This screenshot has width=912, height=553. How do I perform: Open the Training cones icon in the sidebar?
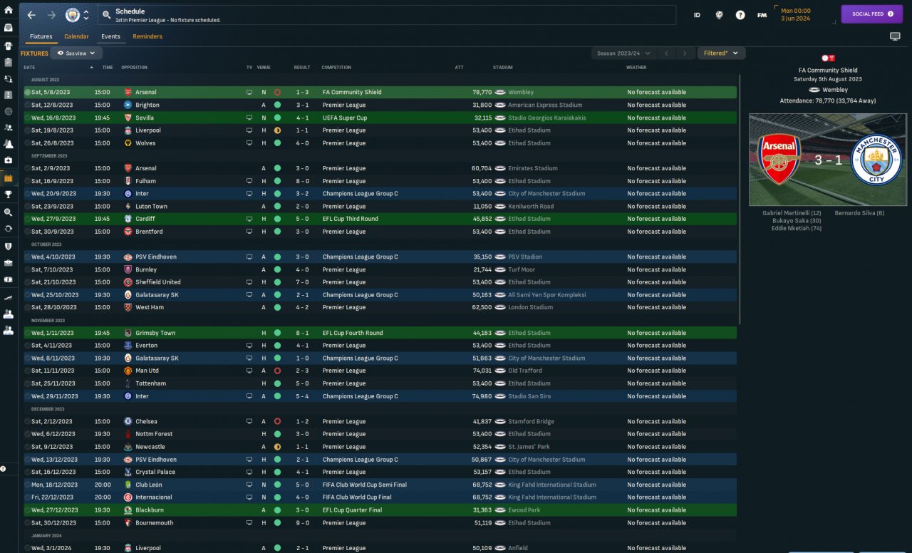(x=9, y=145)
